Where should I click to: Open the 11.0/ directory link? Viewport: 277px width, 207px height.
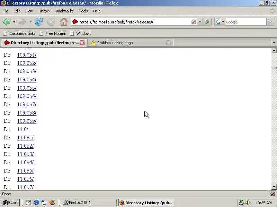[23, 129]
